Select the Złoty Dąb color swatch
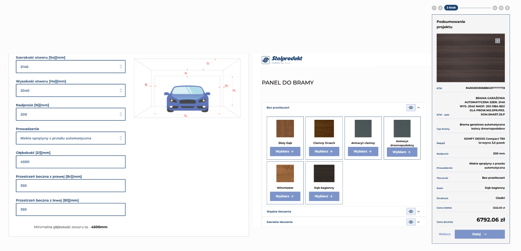 point(285,128)
